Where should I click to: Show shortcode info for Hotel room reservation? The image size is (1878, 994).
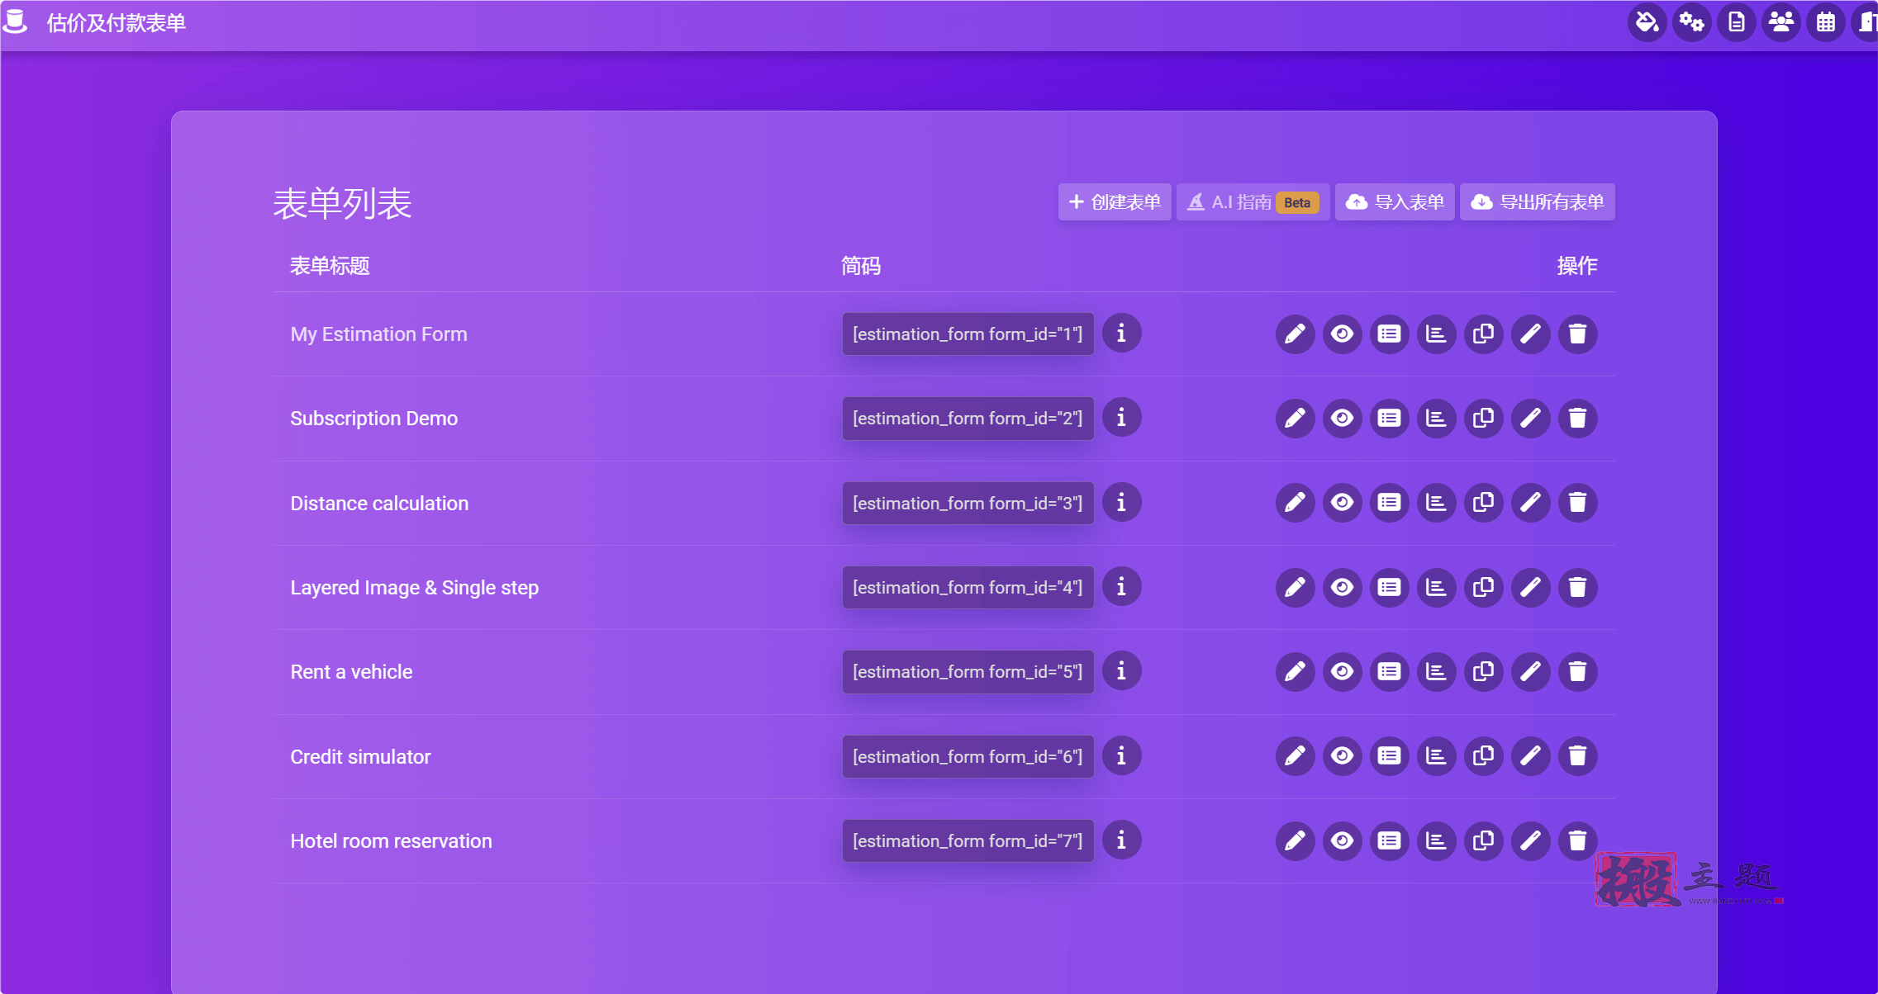click(x=1121, y=840)
